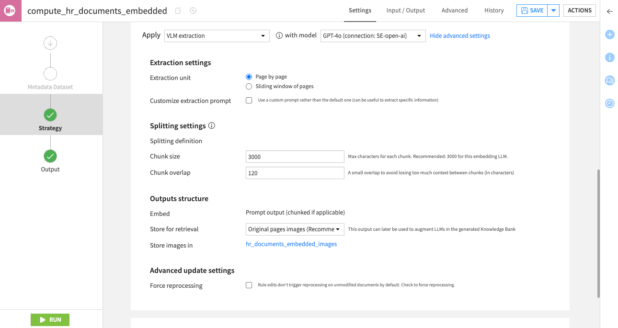618x328 pixels.
Task: Click the Chunk size input field
Action: [x=295, y=157]
